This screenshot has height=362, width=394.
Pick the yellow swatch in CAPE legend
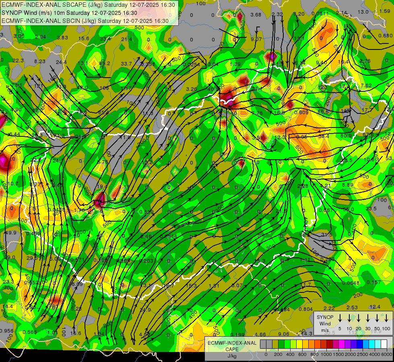point(299,344)
